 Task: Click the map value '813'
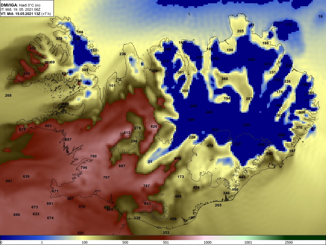point(127,133)
